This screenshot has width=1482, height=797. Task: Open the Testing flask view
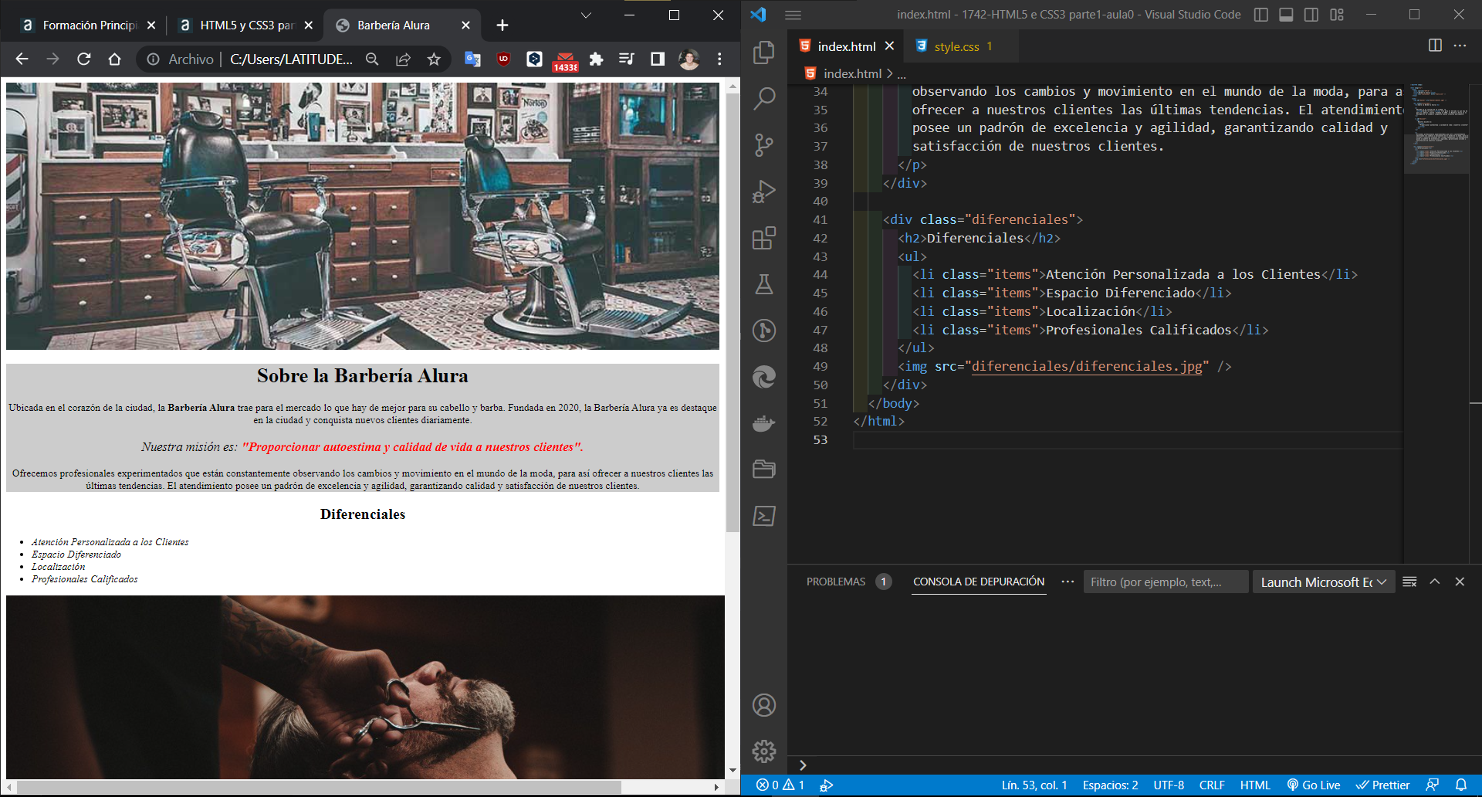point(764,284)
